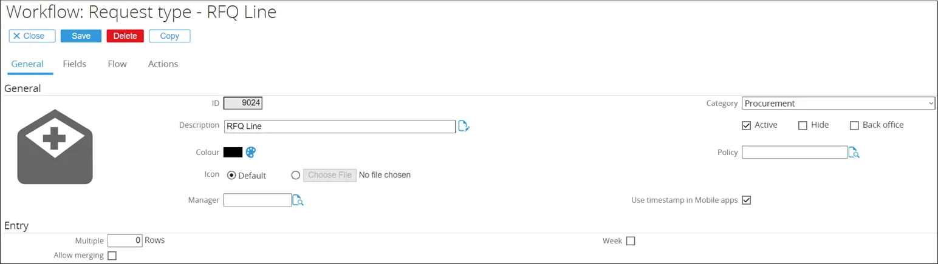Open the colour palette picker icon
This screenshot has width=938, height=264.
(251, 152)
